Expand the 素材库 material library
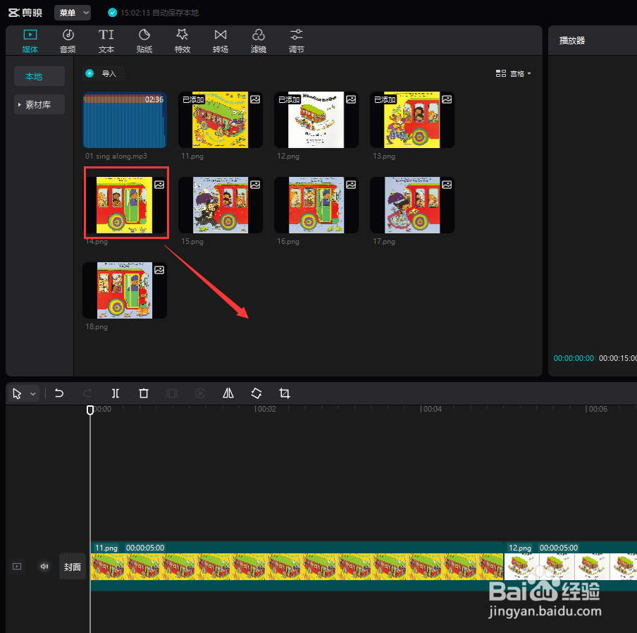637x633 pixels. pyautogui.click(x=39, y=104)
